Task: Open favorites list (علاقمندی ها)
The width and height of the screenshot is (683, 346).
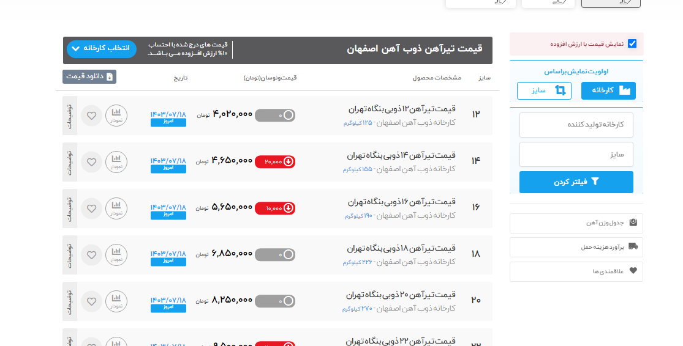Action: click(576, 271)
